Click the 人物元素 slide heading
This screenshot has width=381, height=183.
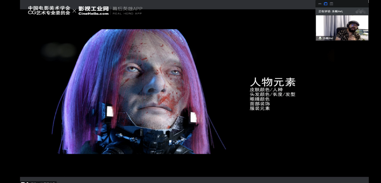pyautogui.click(x=273, y=82)
